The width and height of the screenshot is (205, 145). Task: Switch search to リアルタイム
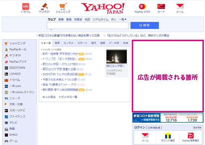(x=100, y=20)
